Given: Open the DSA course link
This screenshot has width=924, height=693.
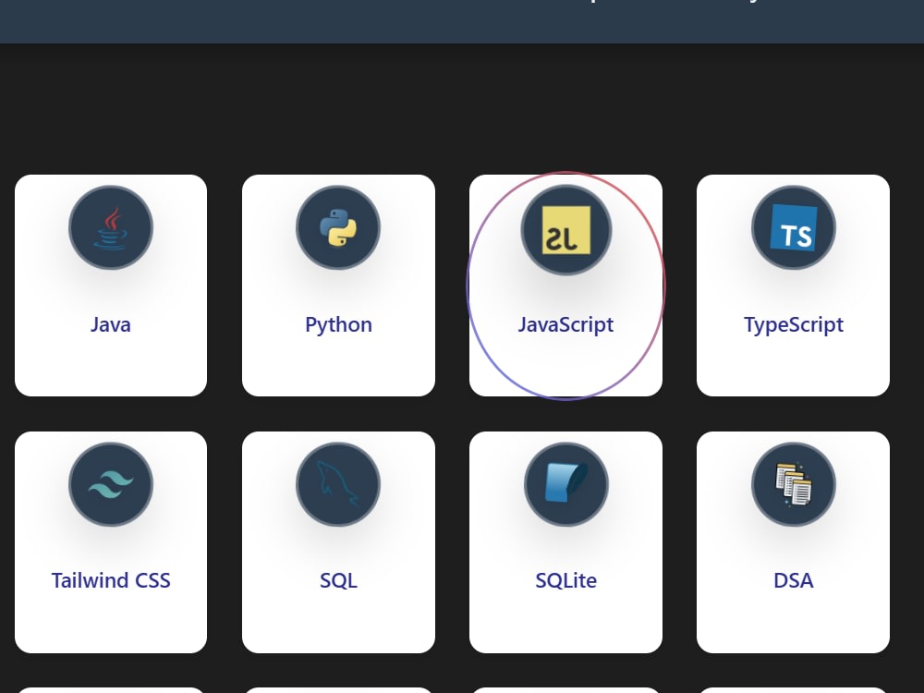Looking at the screenshot, I should coord(794,580).
